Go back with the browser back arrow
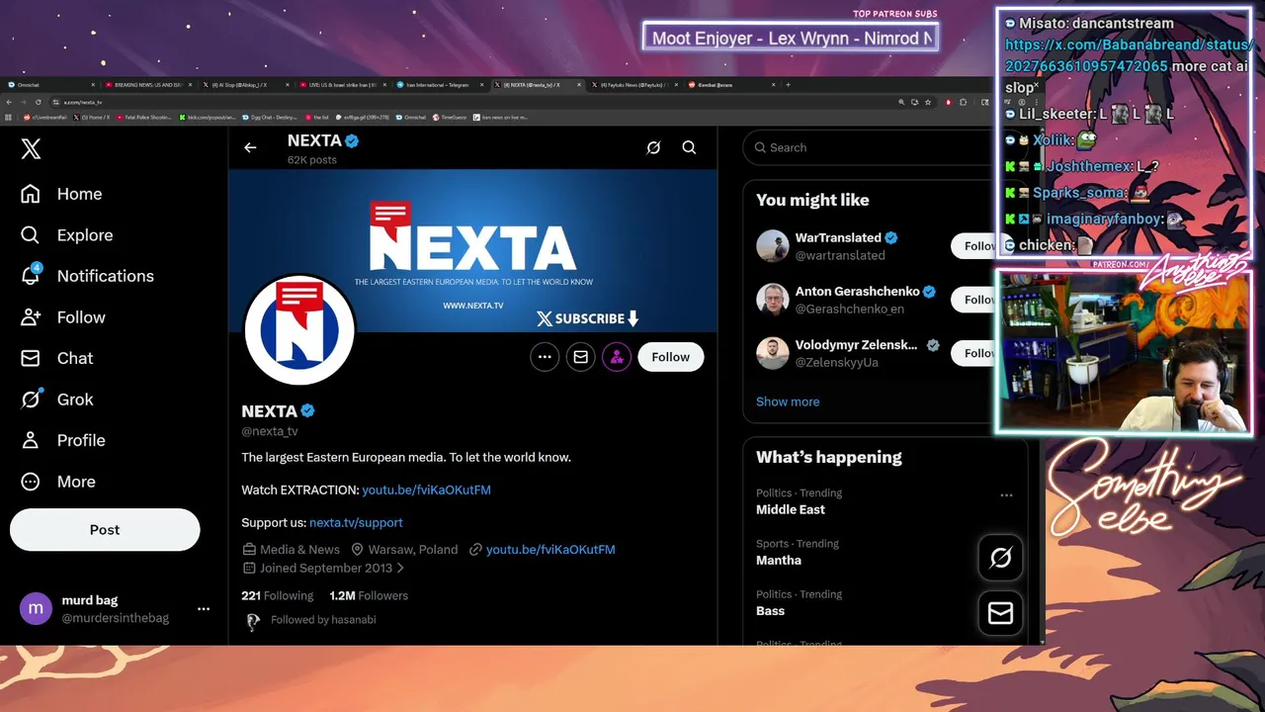 9,102
